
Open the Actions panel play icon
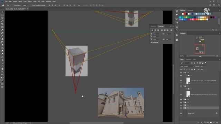click(177, 14)
